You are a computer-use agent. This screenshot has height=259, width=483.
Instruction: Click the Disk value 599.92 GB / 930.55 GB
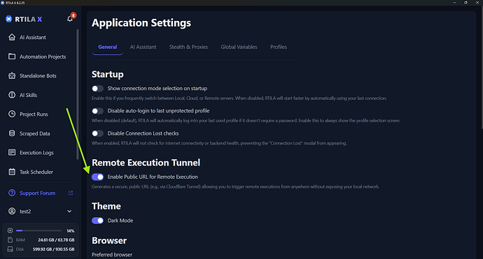pyautogui.click(x=54, y=249)
